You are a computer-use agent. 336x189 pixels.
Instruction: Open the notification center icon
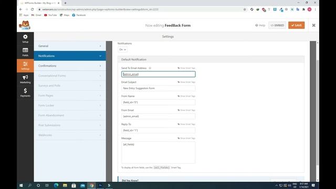click(313, 185)
